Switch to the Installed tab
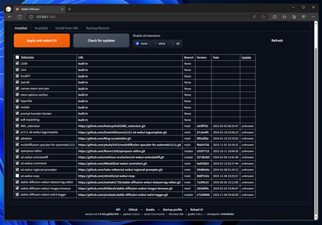 tap(21, 28)
